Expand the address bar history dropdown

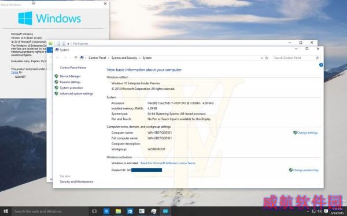tap(261, 58)
